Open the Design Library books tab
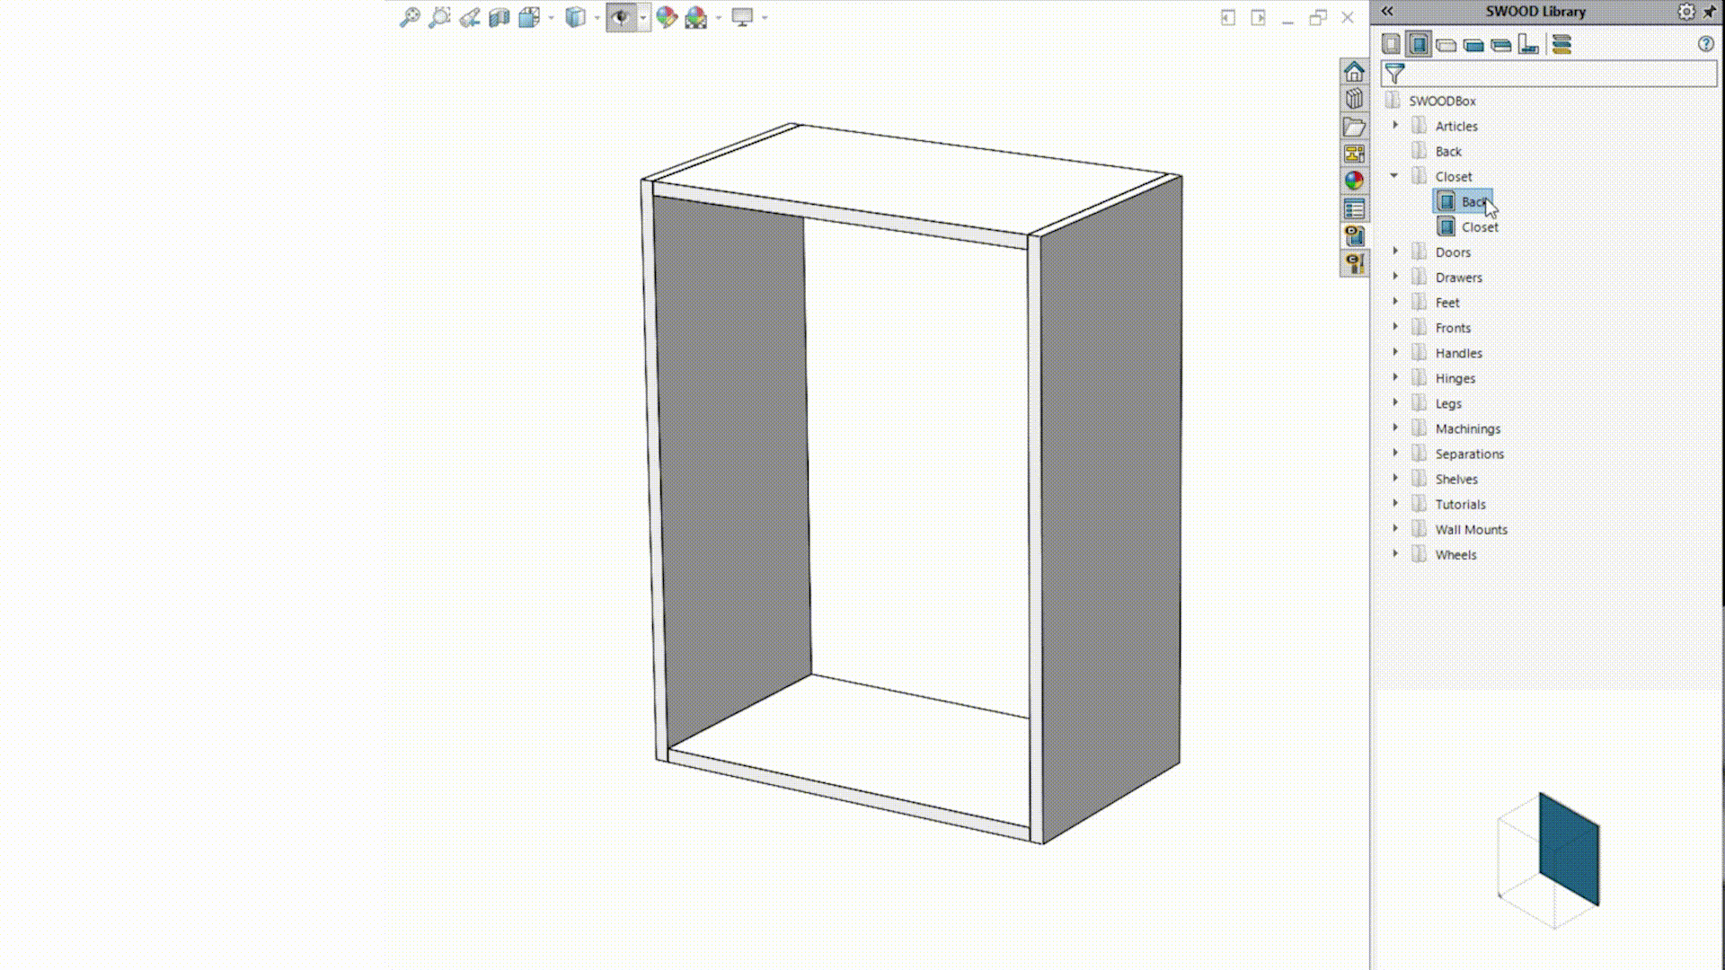Screen dimensions: 1725x970 point(1354,99)
